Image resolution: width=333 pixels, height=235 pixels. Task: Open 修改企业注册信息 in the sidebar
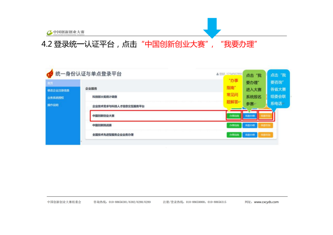(58, 90)
